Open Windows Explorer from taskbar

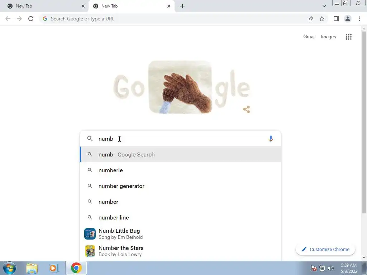[x=32, y=268]
